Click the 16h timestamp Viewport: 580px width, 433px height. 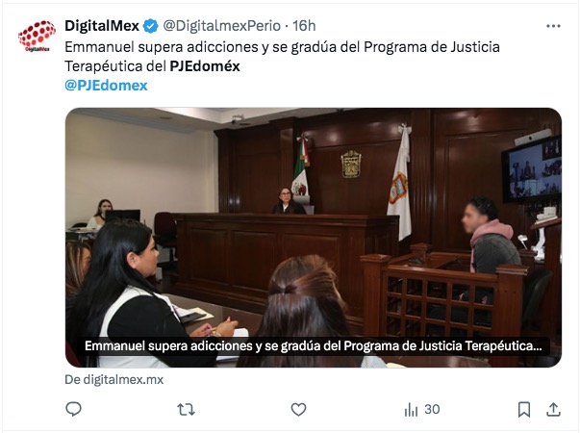tap(304, 26)
